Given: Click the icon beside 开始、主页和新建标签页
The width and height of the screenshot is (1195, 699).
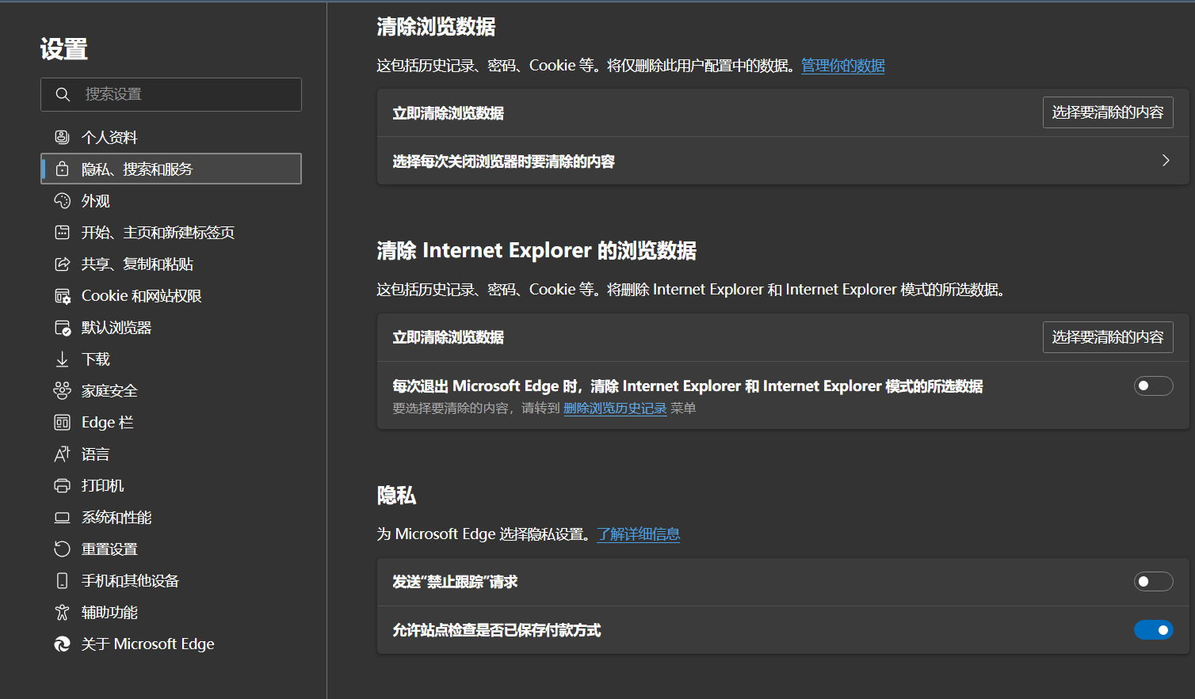Looking at the screenshot, I should click(62, 232).
